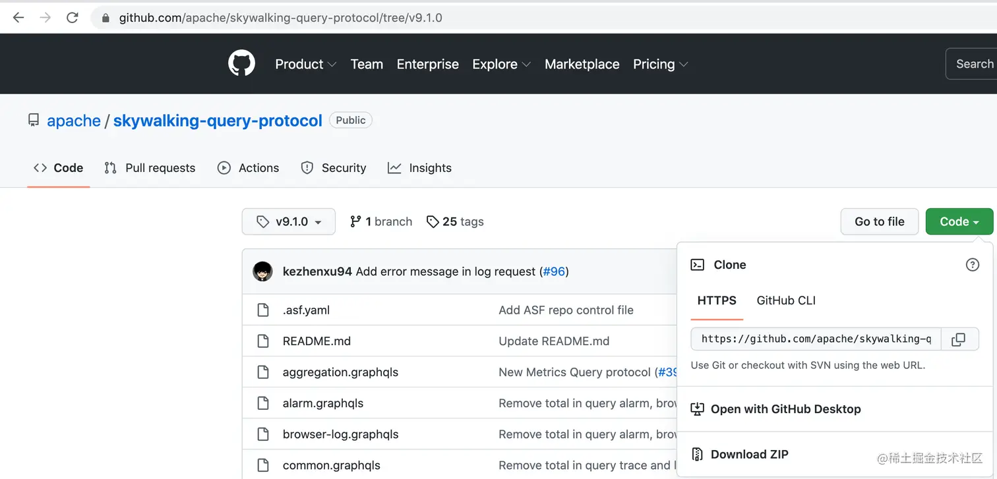Open the Pull requests tab
This screenshot has height=479, width=997.
tap(150, 168)
